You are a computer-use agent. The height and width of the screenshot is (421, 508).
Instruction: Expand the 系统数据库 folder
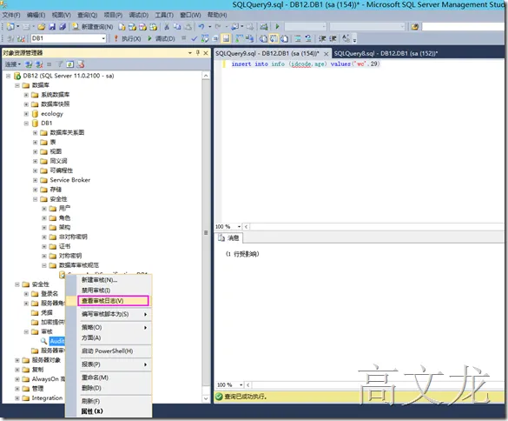(26, 95)
